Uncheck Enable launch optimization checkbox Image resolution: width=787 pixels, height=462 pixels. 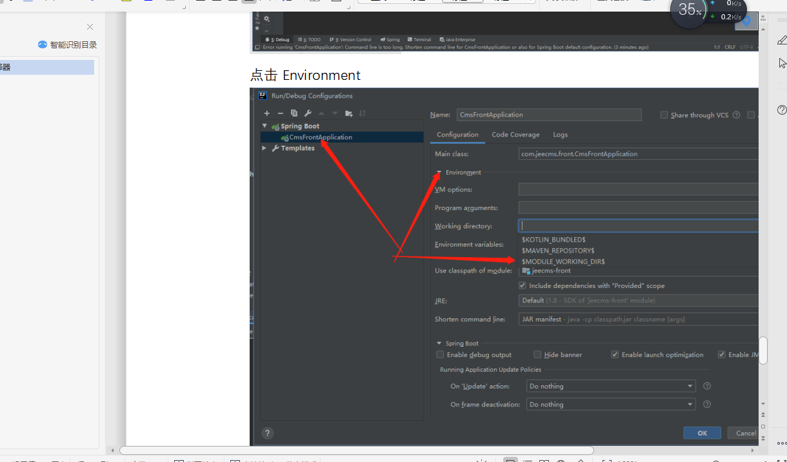pyautogui.click(x=615, y=355)
